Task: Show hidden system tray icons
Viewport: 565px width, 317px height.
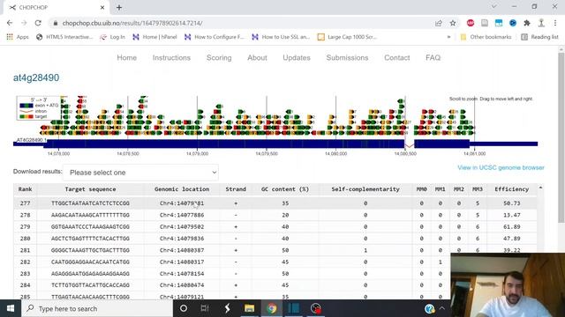Action: pos(442,308)
